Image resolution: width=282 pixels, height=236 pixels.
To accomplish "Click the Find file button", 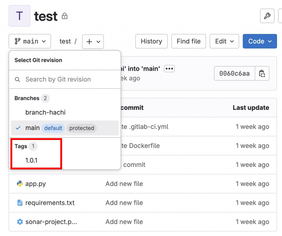I will point(188,41).
